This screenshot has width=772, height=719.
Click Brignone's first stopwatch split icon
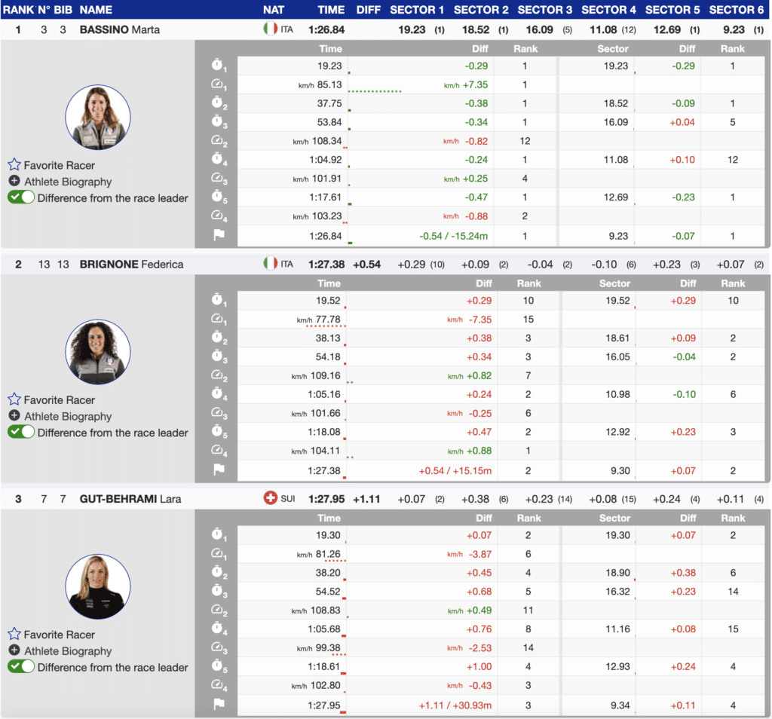click(219, 301)
